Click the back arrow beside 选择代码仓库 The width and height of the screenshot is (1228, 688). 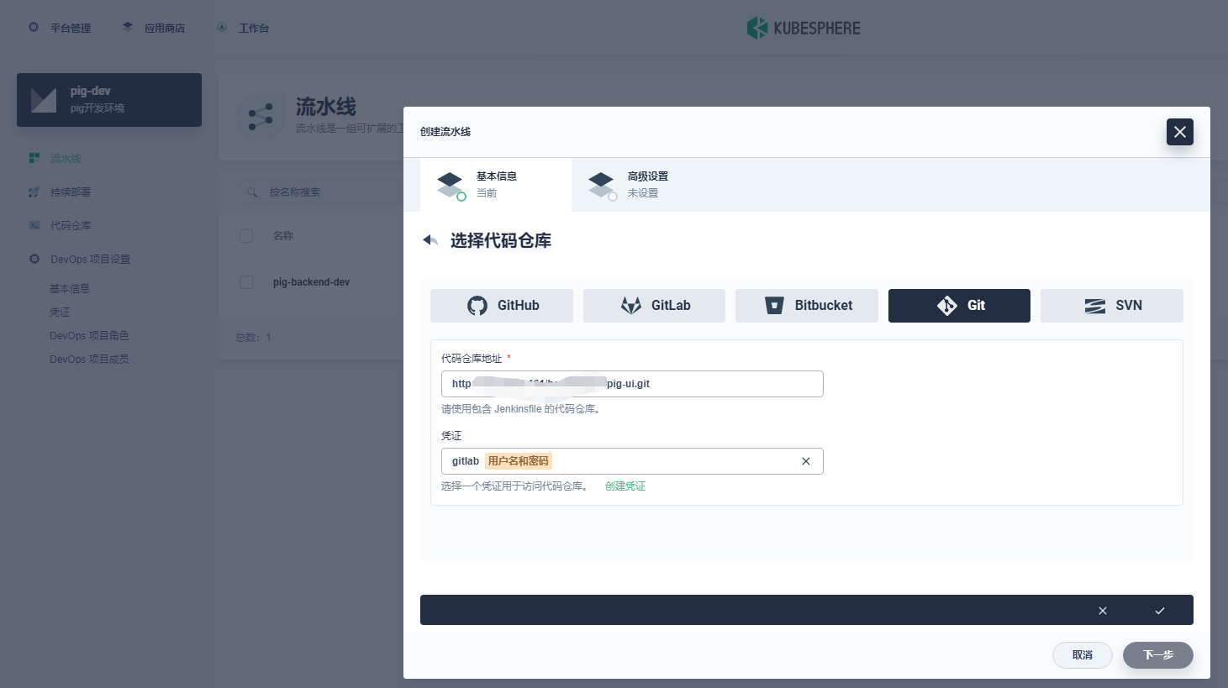pyautogui.click(x=430, y=241)
